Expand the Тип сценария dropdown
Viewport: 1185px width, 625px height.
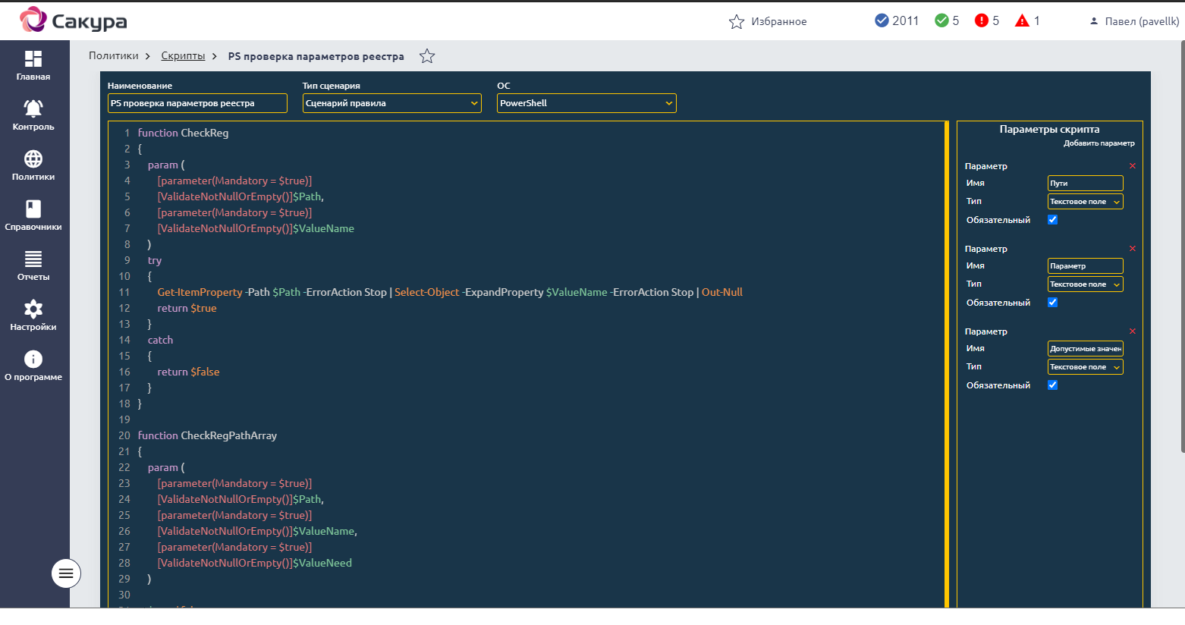[391, 103]
